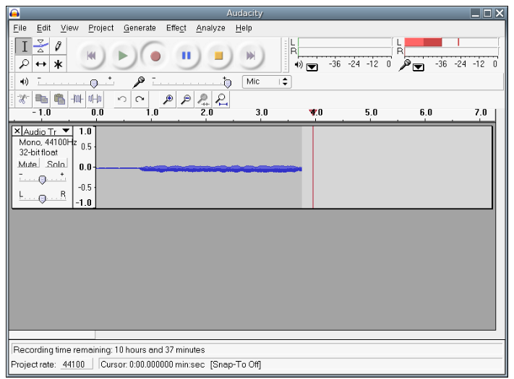Select the Multi-tool asterisk

(58, 64)
